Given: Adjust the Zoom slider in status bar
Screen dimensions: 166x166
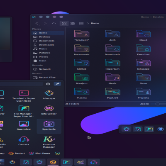Looking at the screenshot, I should pos(158,104).
